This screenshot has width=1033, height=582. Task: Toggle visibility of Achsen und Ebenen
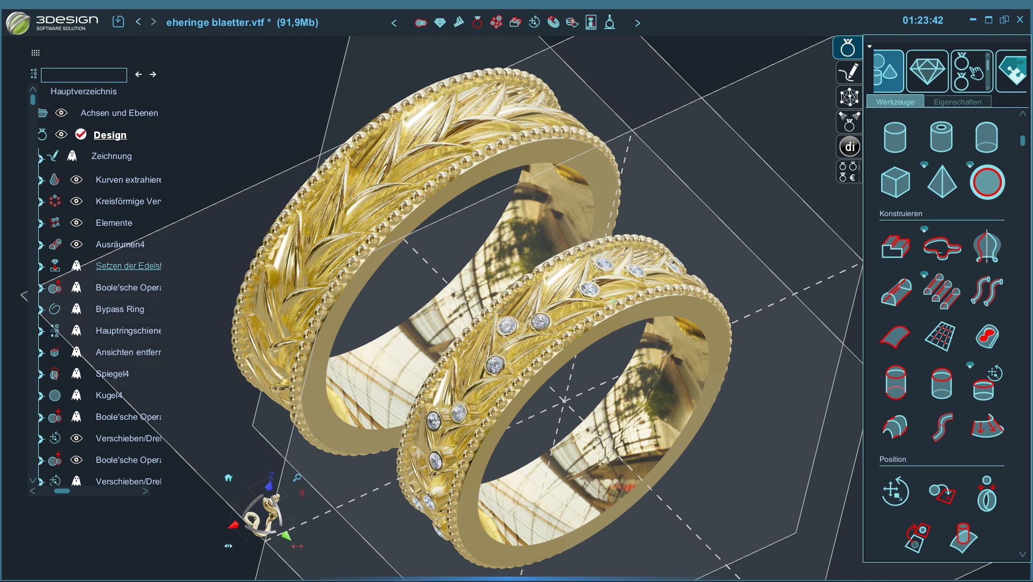61,113
